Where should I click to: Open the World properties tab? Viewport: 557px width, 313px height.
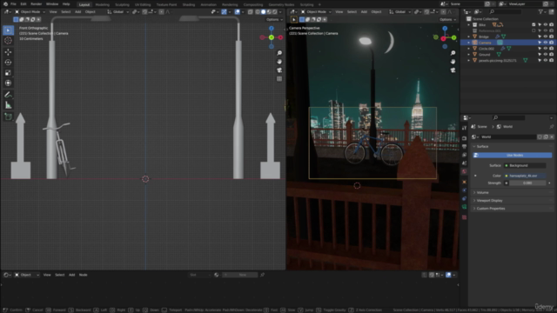(464, 172)
